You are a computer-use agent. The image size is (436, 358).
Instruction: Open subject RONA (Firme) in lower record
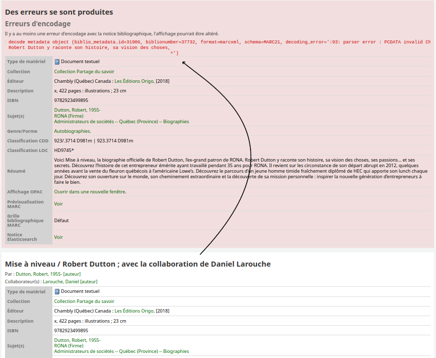pos(69,346)
